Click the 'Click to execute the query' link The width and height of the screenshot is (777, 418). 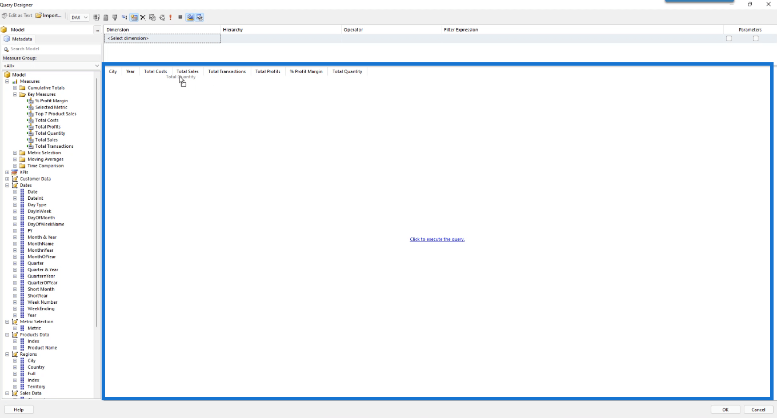pyautogui.click(x=437, y=239)
